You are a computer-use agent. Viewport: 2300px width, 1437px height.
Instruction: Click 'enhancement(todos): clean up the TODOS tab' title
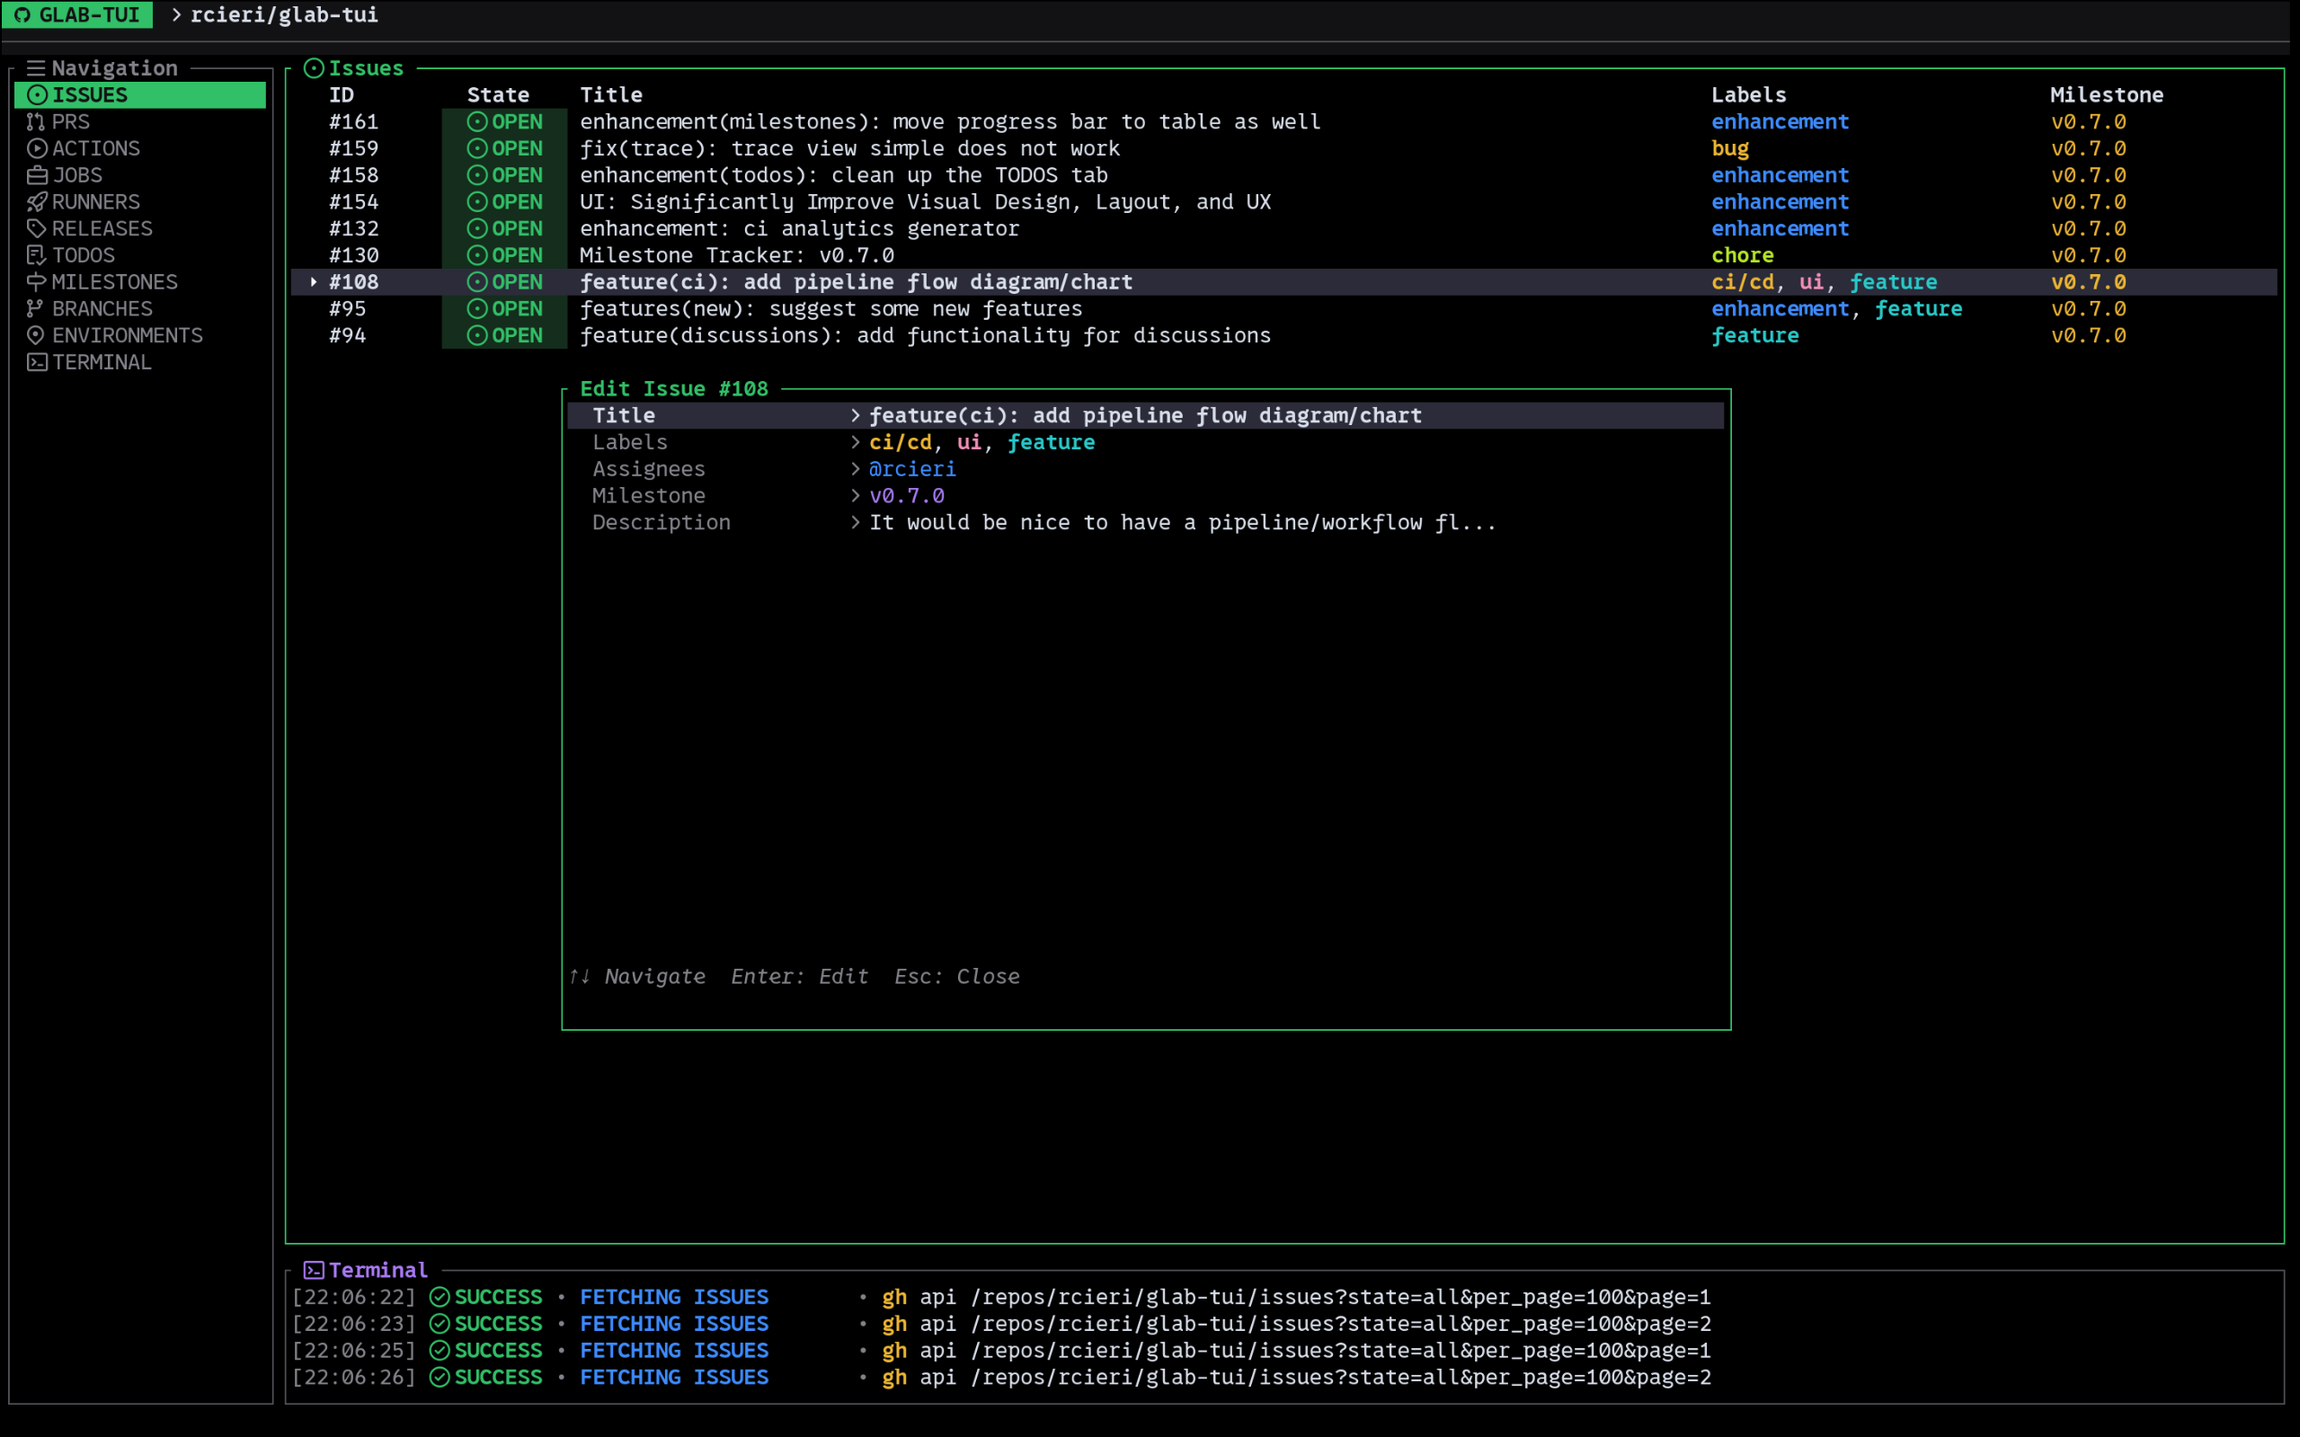pos(844,175)
